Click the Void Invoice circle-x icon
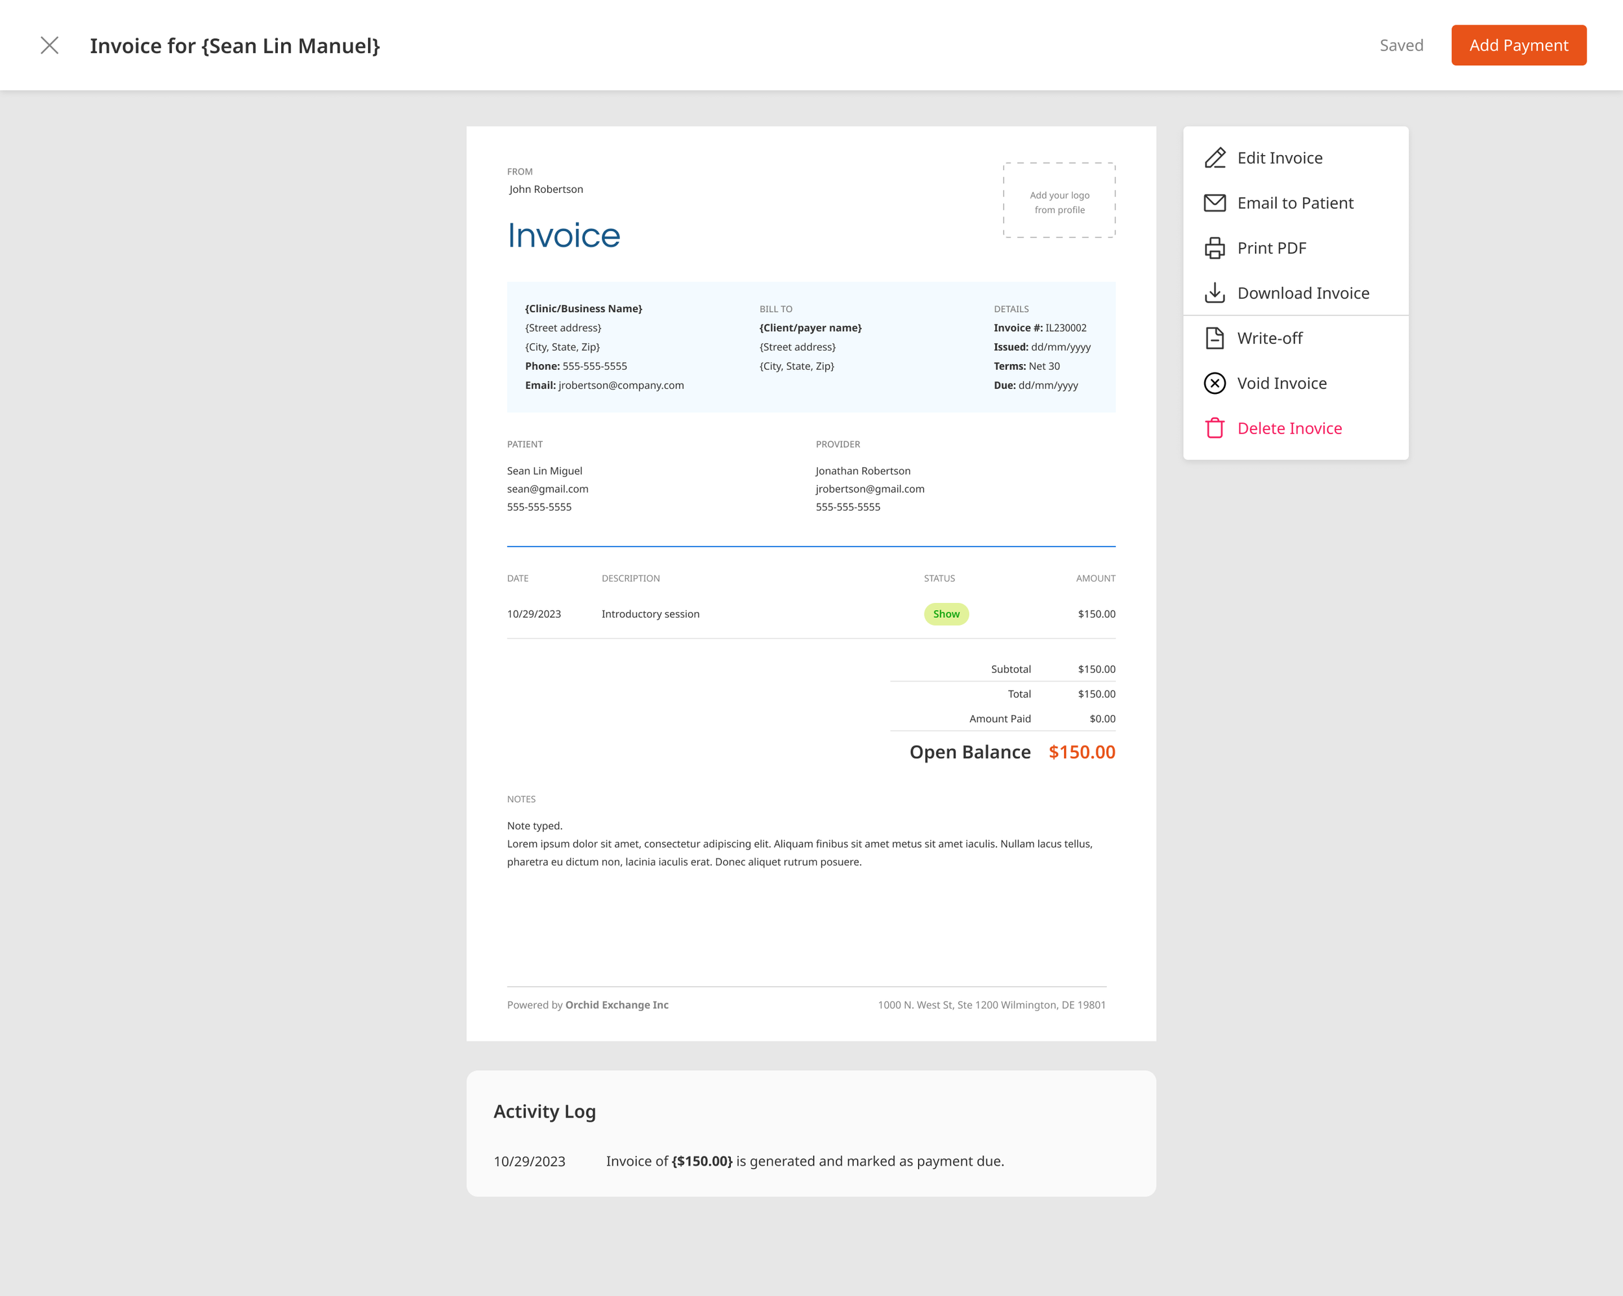 (1214, 383)
